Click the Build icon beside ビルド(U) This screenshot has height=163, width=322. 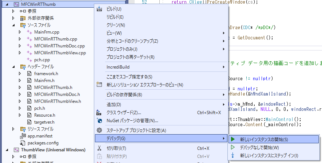click(99, 9)
